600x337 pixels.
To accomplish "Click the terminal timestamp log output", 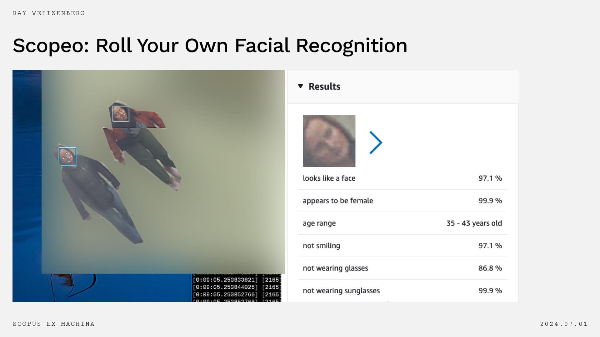I will point(237,288).
